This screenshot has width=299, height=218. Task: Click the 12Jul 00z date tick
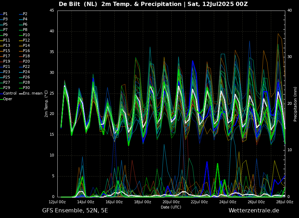[x=57, y=202]
